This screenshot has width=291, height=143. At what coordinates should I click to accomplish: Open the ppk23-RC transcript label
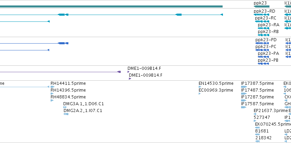266,18
